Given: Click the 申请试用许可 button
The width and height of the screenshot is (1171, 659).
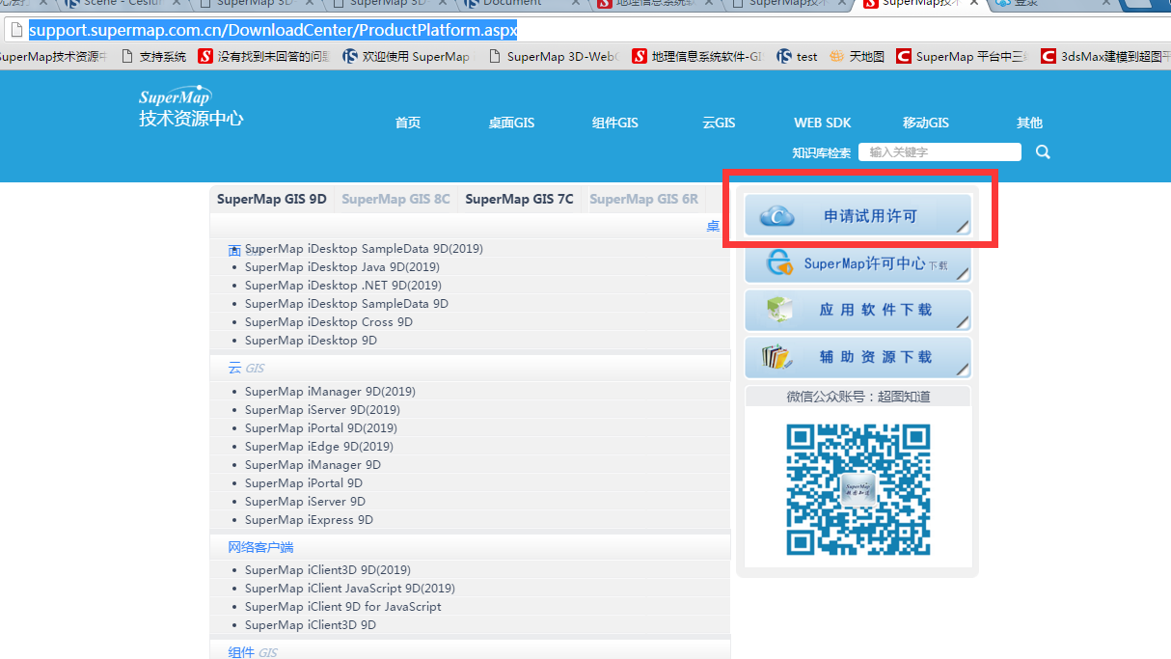Looking at the screenshot, I should tap(858, 215).
